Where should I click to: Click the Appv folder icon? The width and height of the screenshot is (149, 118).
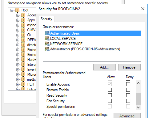[x=23, y=20]
